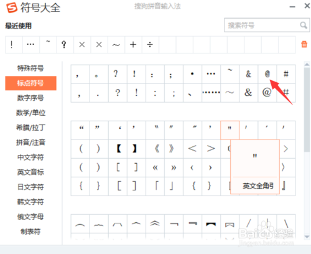The width and height of the screenshot is (311, 254).
Task: Insert the six-dot ellipsis …… symbol
Action: click(x=211, y=93)
